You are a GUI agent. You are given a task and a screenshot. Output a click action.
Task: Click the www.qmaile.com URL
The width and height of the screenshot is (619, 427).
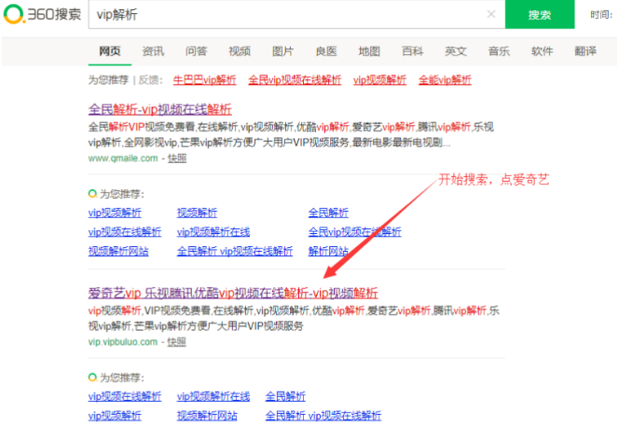click(123, 158)
